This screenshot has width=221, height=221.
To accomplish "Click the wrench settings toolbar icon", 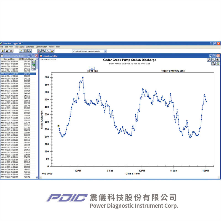I will [48, 51].
